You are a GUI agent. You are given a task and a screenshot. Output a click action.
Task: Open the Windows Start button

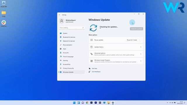(74, 103)
